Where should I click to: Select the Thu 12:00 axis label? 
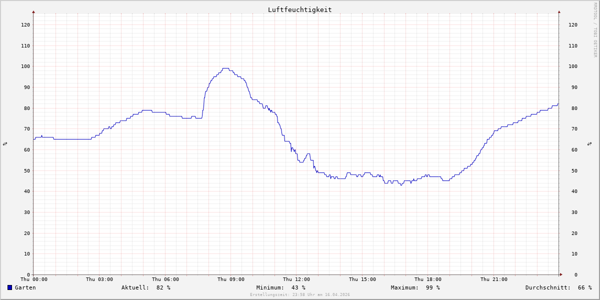[296, 279]
